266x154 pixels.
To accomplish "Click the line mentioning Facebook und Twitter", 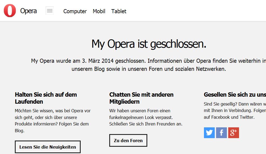I will [229, 117].
